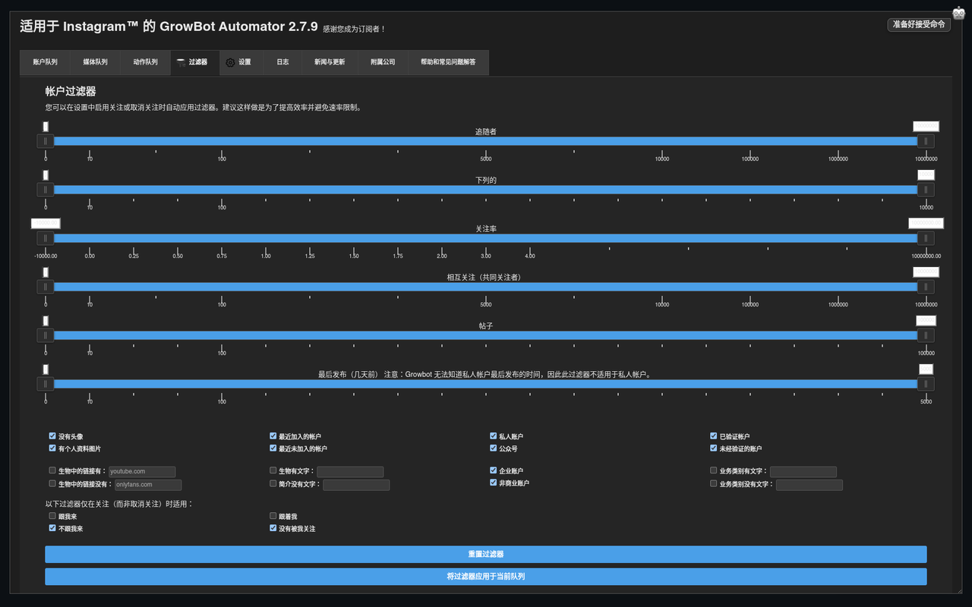
Task: Click the left handle of the 关注率 slider
Action: pos(46,238)
